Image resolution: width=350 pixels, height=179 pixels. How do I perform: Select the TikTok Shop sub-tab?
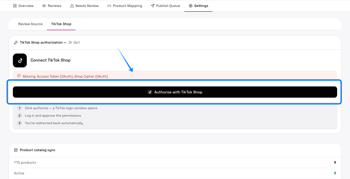click(x=61, y=24)
